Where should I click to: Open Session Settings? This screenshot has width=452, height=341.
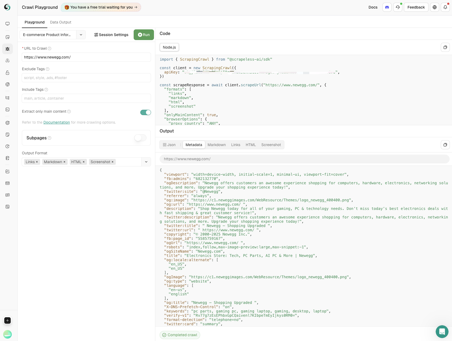(111, 35)
